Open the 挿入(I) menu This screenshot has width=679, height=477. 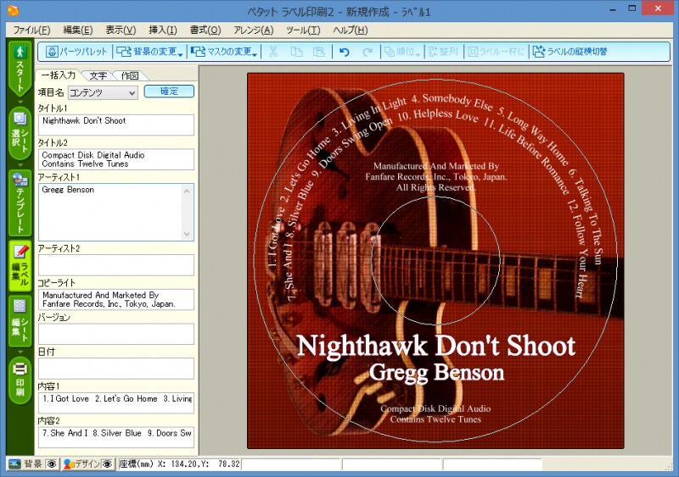pos(163,30)
